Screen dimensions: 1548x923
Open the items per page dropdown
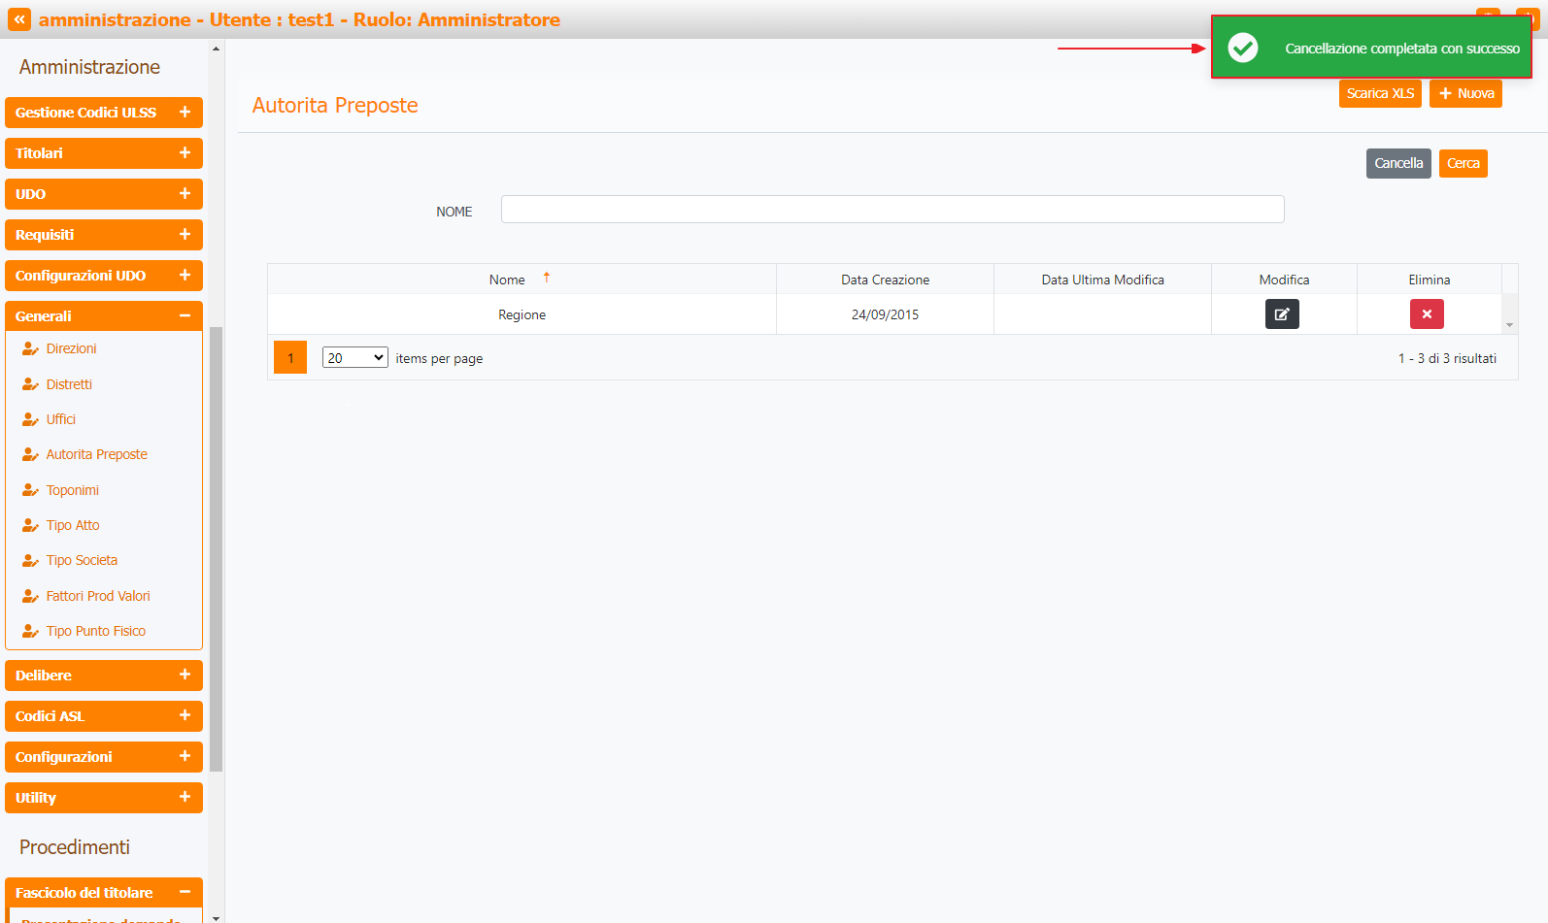point(354,358)
